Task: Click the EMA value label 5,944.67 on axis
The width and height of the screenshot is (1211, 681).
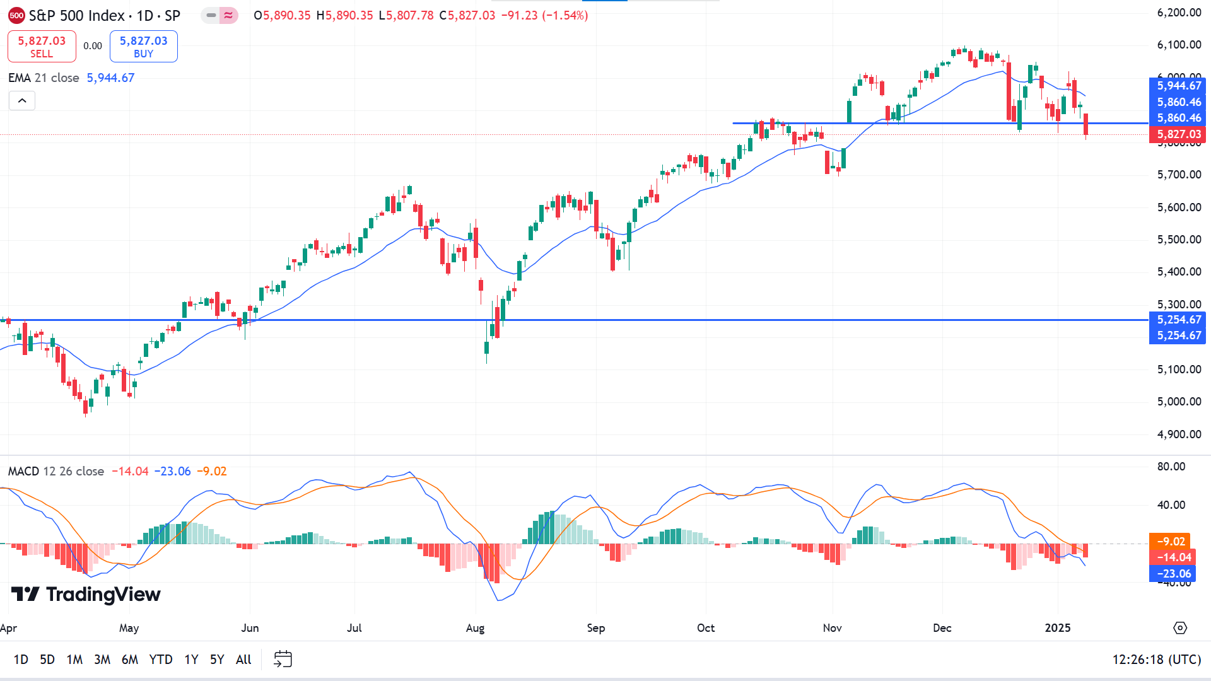Action: (1178, 86)
